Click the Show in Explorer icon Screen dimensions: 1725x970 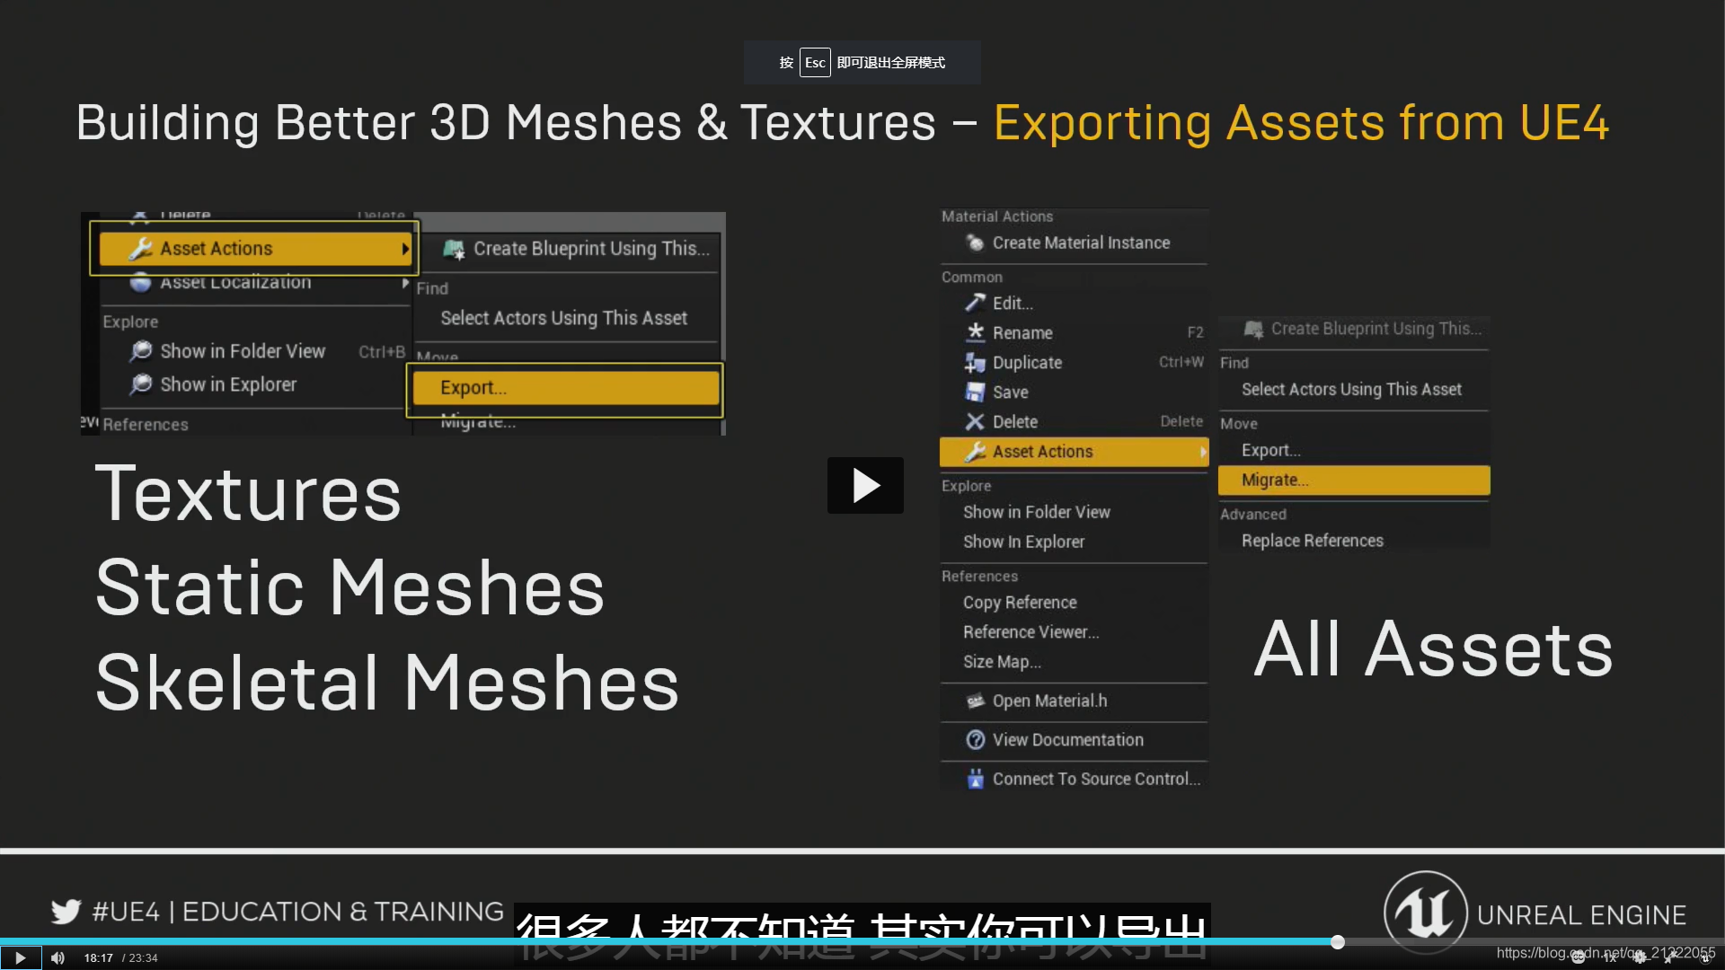[x=141, y=383]
